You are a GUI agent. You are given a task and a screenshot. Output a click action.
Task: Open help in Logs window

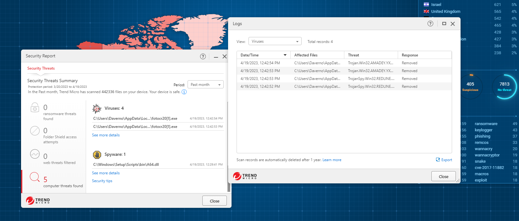coord(430,24)
